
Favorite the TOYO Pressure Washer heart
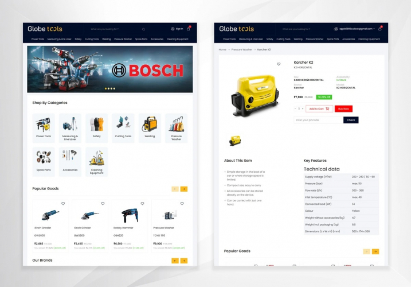[182, 204]
